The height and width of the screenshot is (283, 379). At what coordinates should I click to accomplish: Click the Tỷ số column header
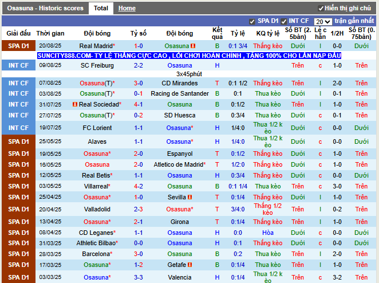click(x=138, y=33)
